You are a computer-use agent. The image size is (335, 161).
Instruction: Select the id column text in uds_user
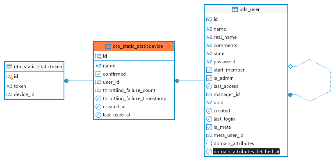(x=216, y=19)
